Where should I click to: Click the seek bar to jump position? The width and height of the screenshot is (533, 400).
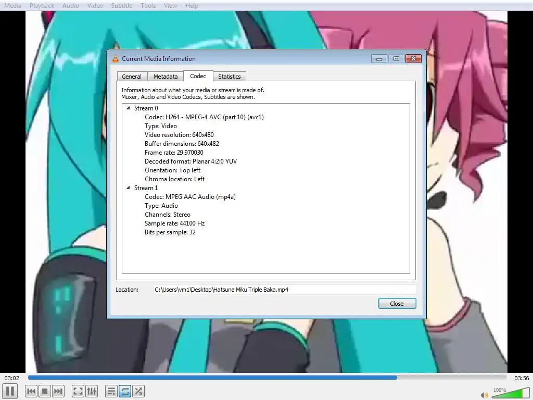point(267,378)
